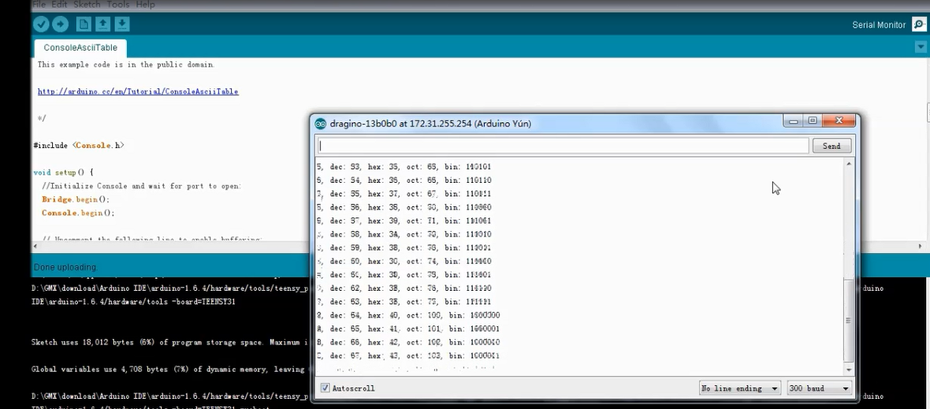Click the serial output line 'dec: 65'

[x=409, y=329]
